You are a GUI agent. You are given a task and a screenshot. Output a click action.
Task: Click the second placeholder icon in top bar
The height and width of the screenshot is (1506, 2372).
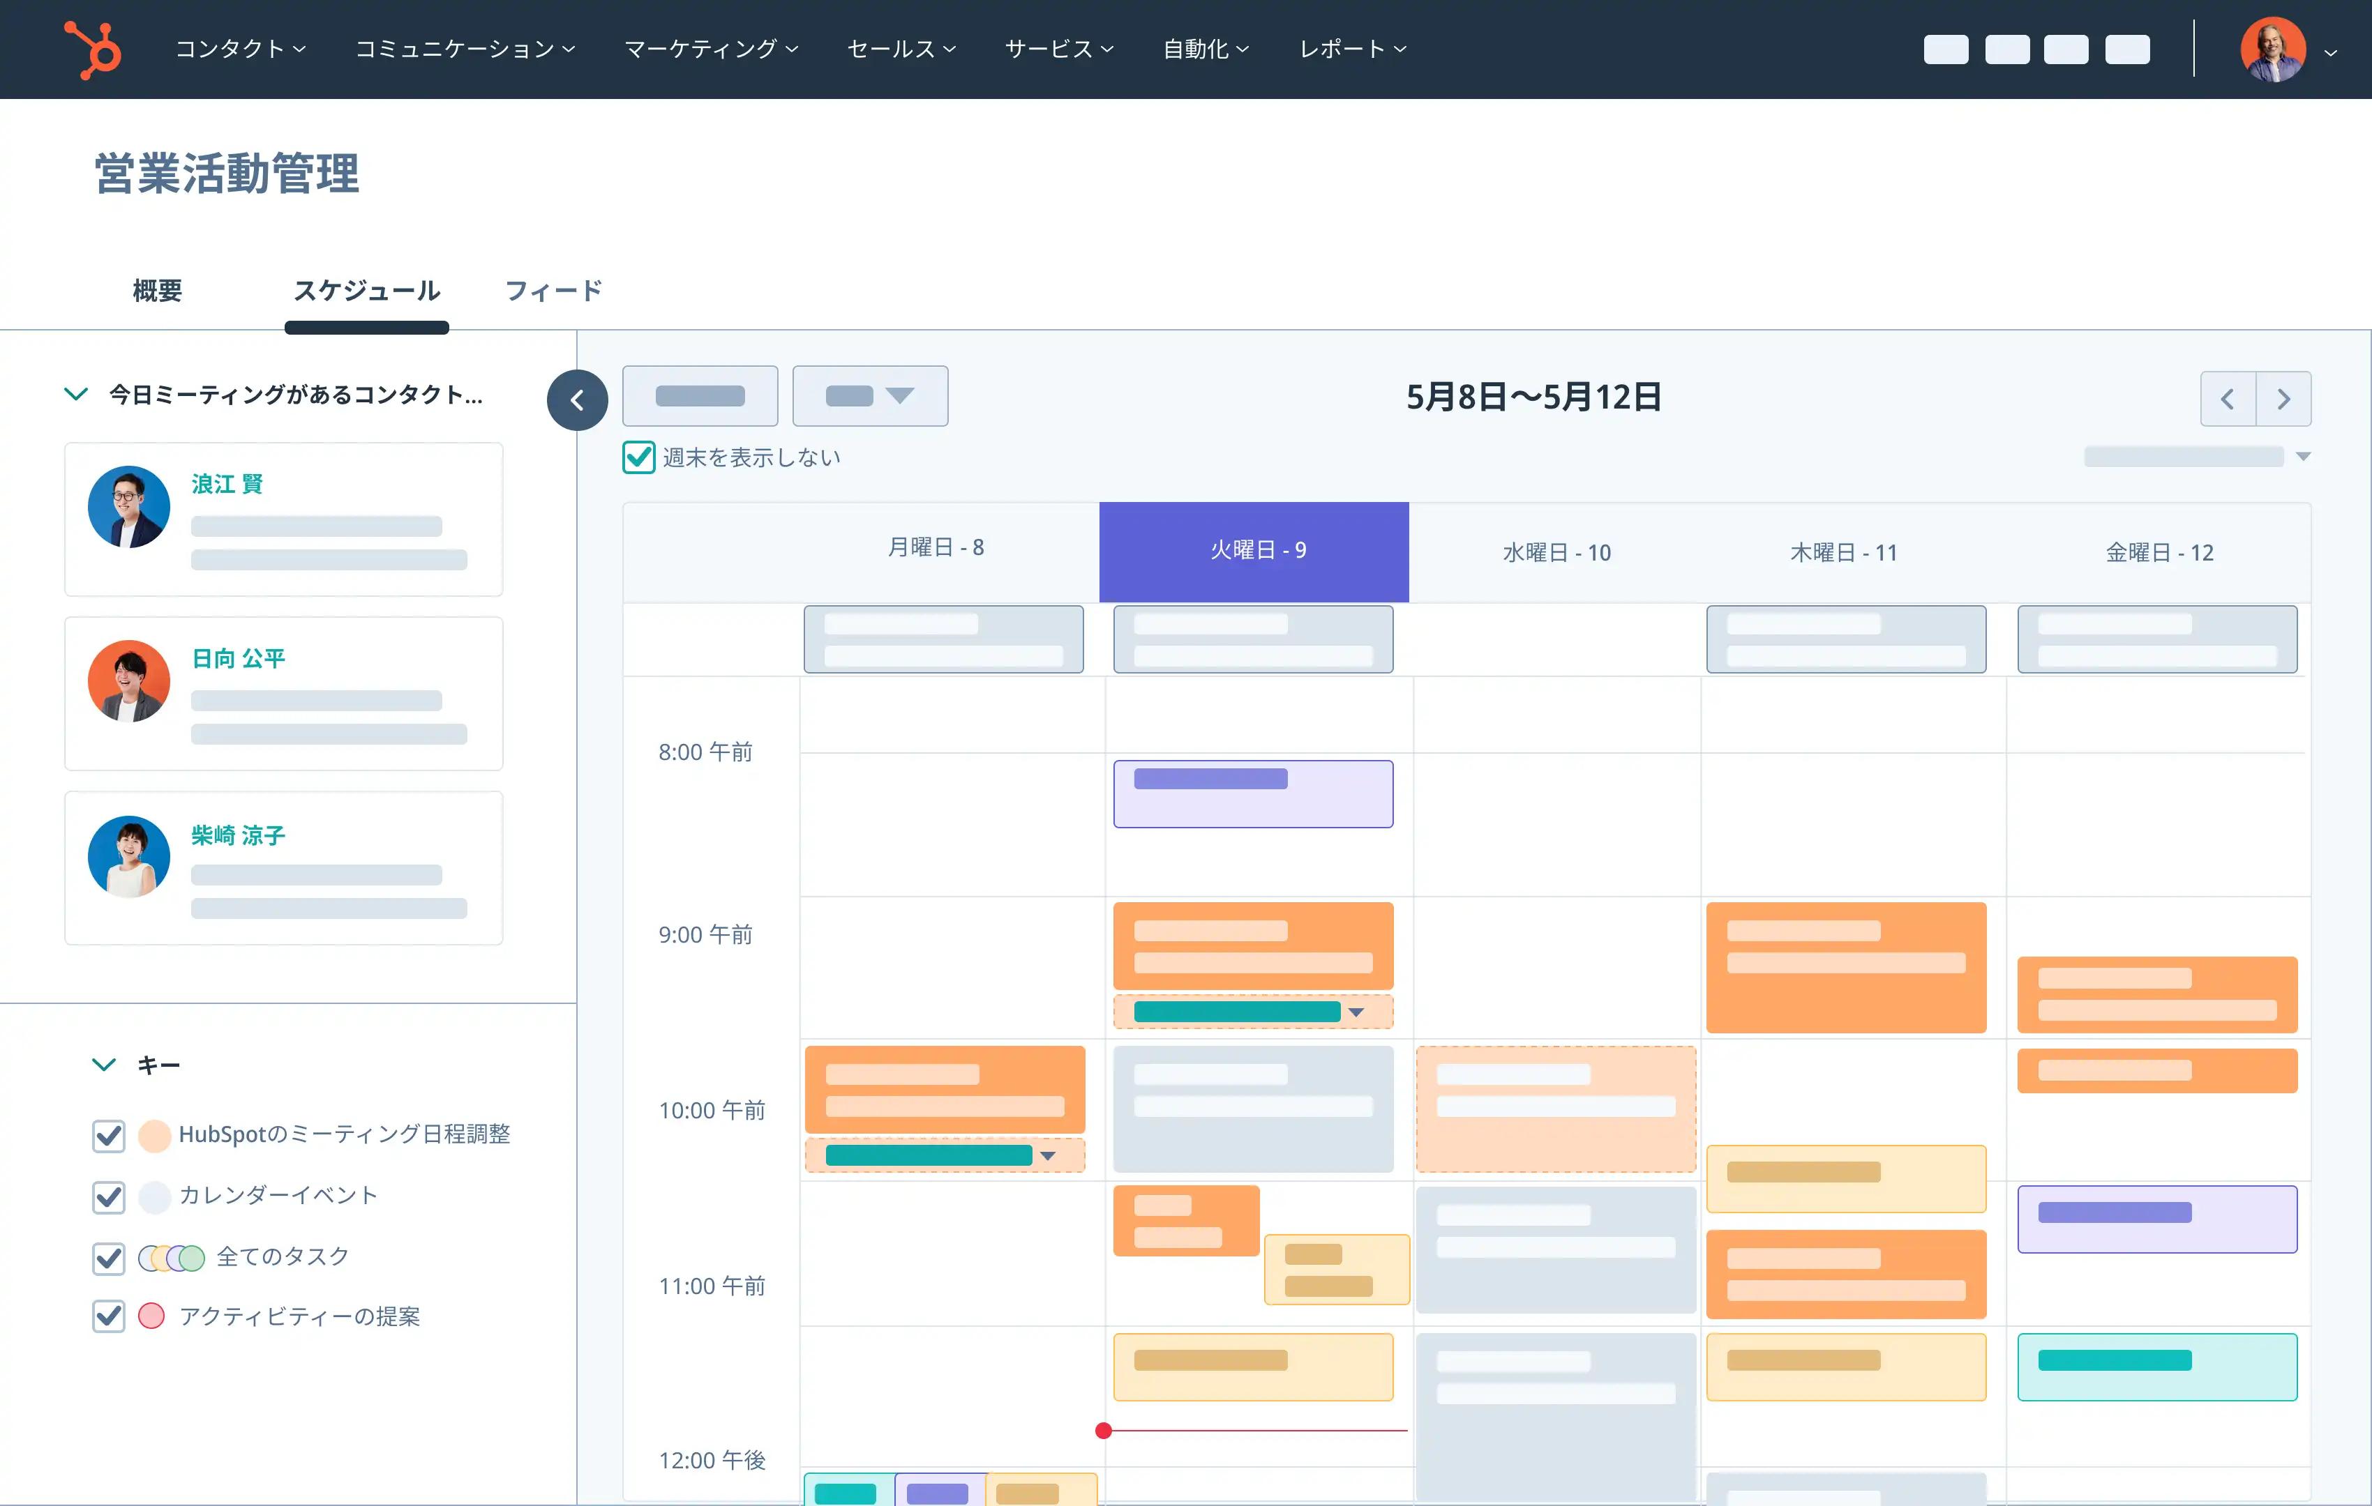click(2006, 50)
